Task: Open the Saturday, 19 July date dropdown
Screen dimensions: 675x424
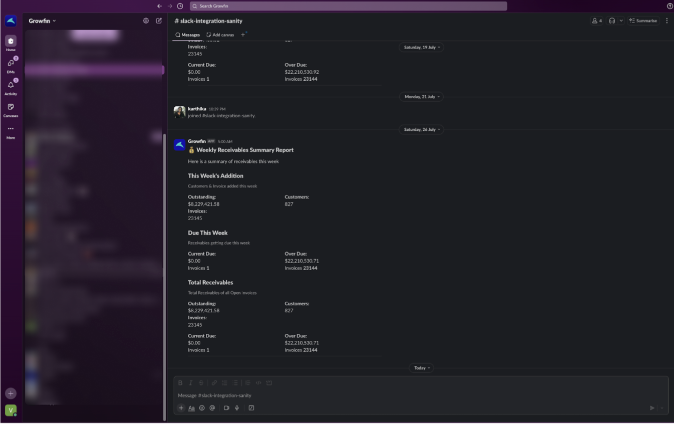Action: pyautogui.click(x=422, y=48)
